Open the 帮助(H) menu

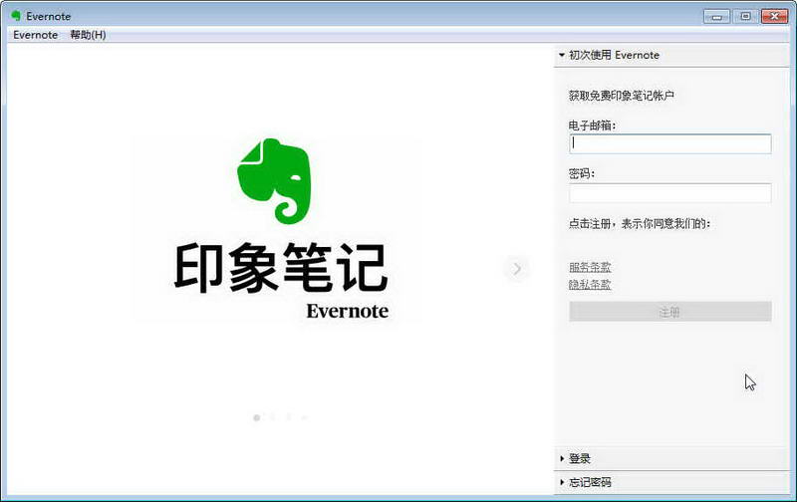(x=88, y=35)
